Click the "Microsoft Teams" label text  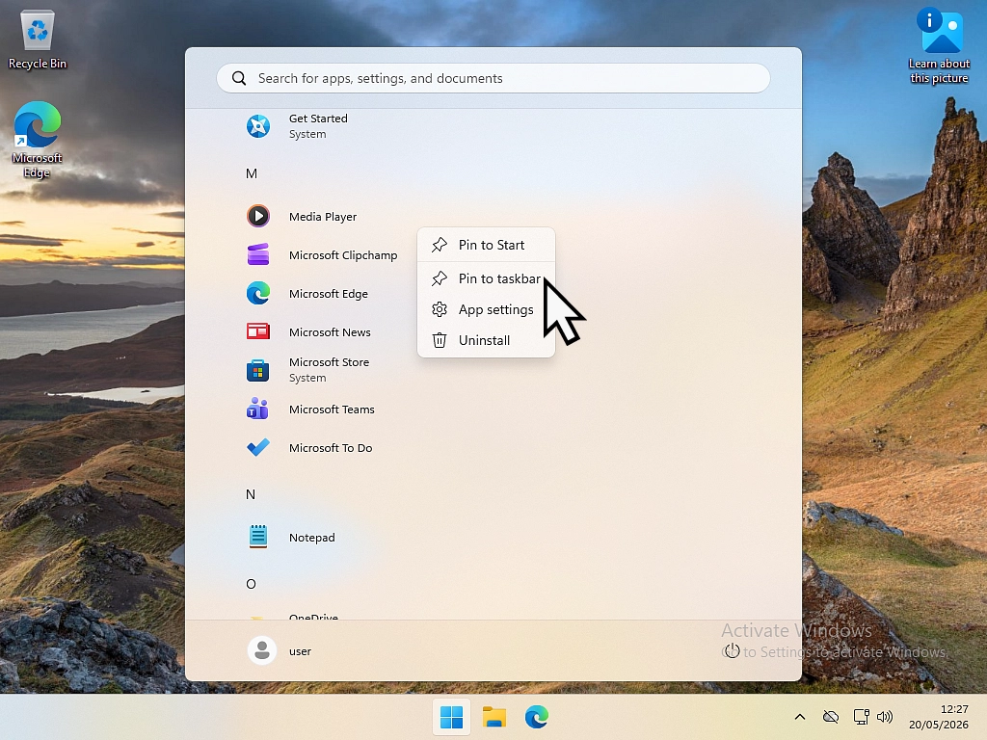[x=332, y=409]
